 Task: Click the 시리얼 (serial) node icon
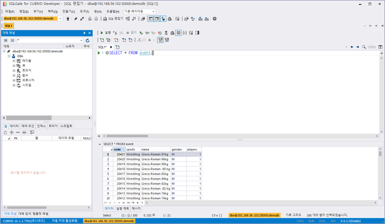click(19, 85)
